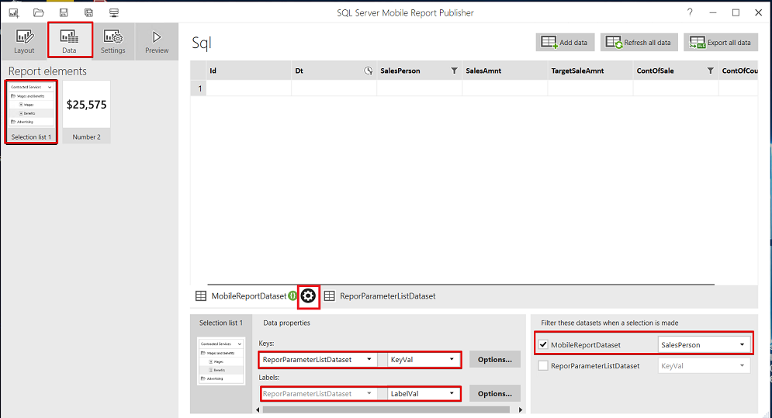Click the Selection list 1 preview thumbnail at bottom
Screen dimensions: 772x418
point(220,361)
